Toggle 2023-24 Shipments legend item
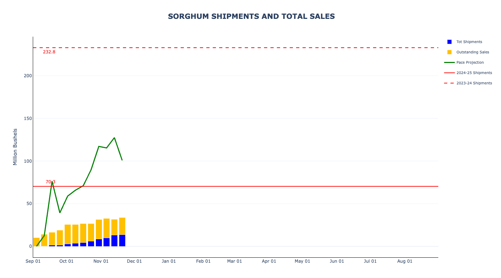 (474, 83)
